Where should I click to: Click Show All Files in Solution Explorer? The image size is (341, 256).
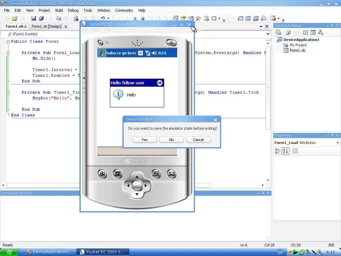288,32
